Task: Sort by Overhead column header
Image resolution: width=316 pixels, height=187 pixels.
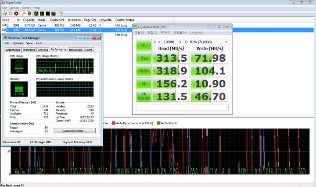Action: coord(74,20)
